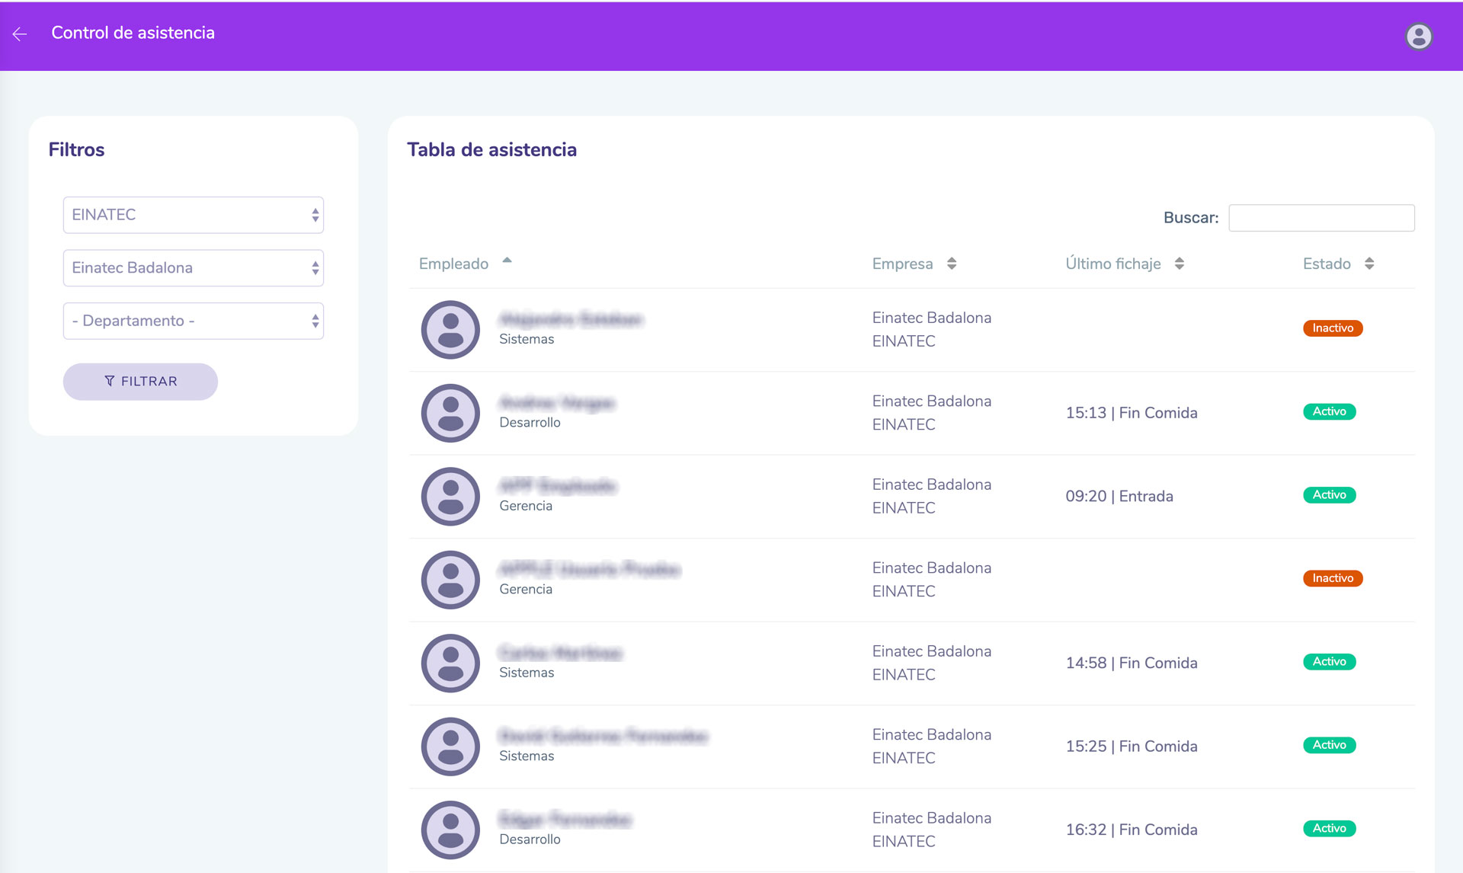The height and width of the screenshot is (873, 1463).
Task: Sort by Último fichaje column
Action: click(1179, 264)
